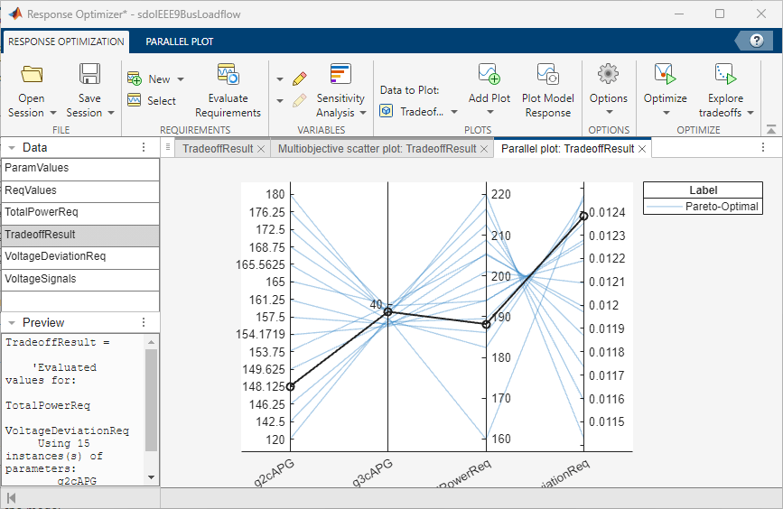Collapse the Data panel
The width and height of the screenshot is (783, 509).
pos(10,147)
